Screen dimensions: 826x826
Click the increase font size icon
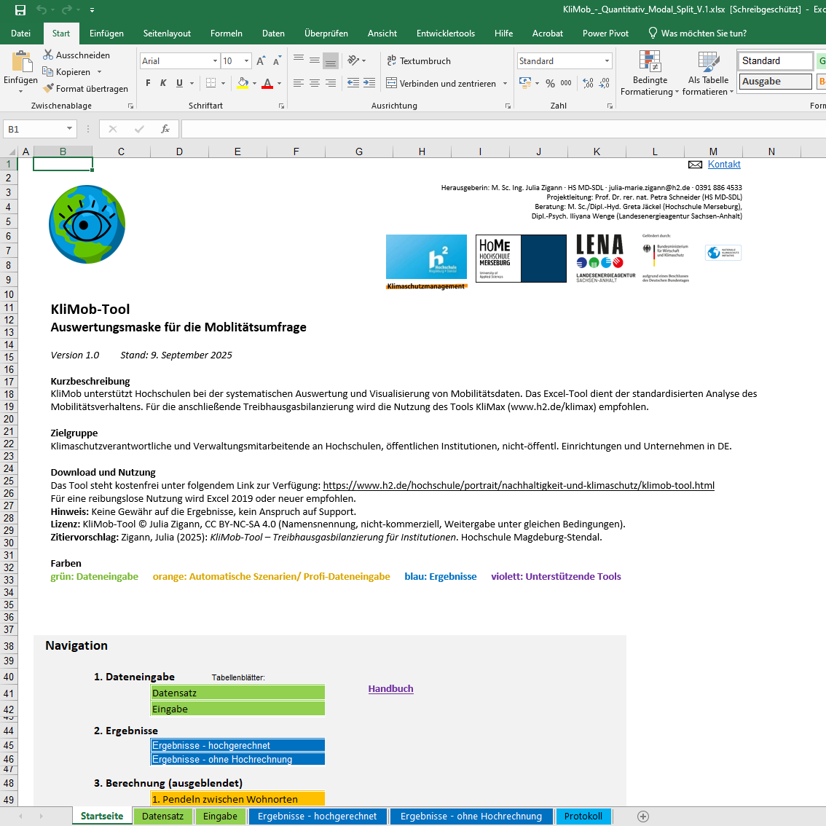pyautogui.click(x=261, y=61)
